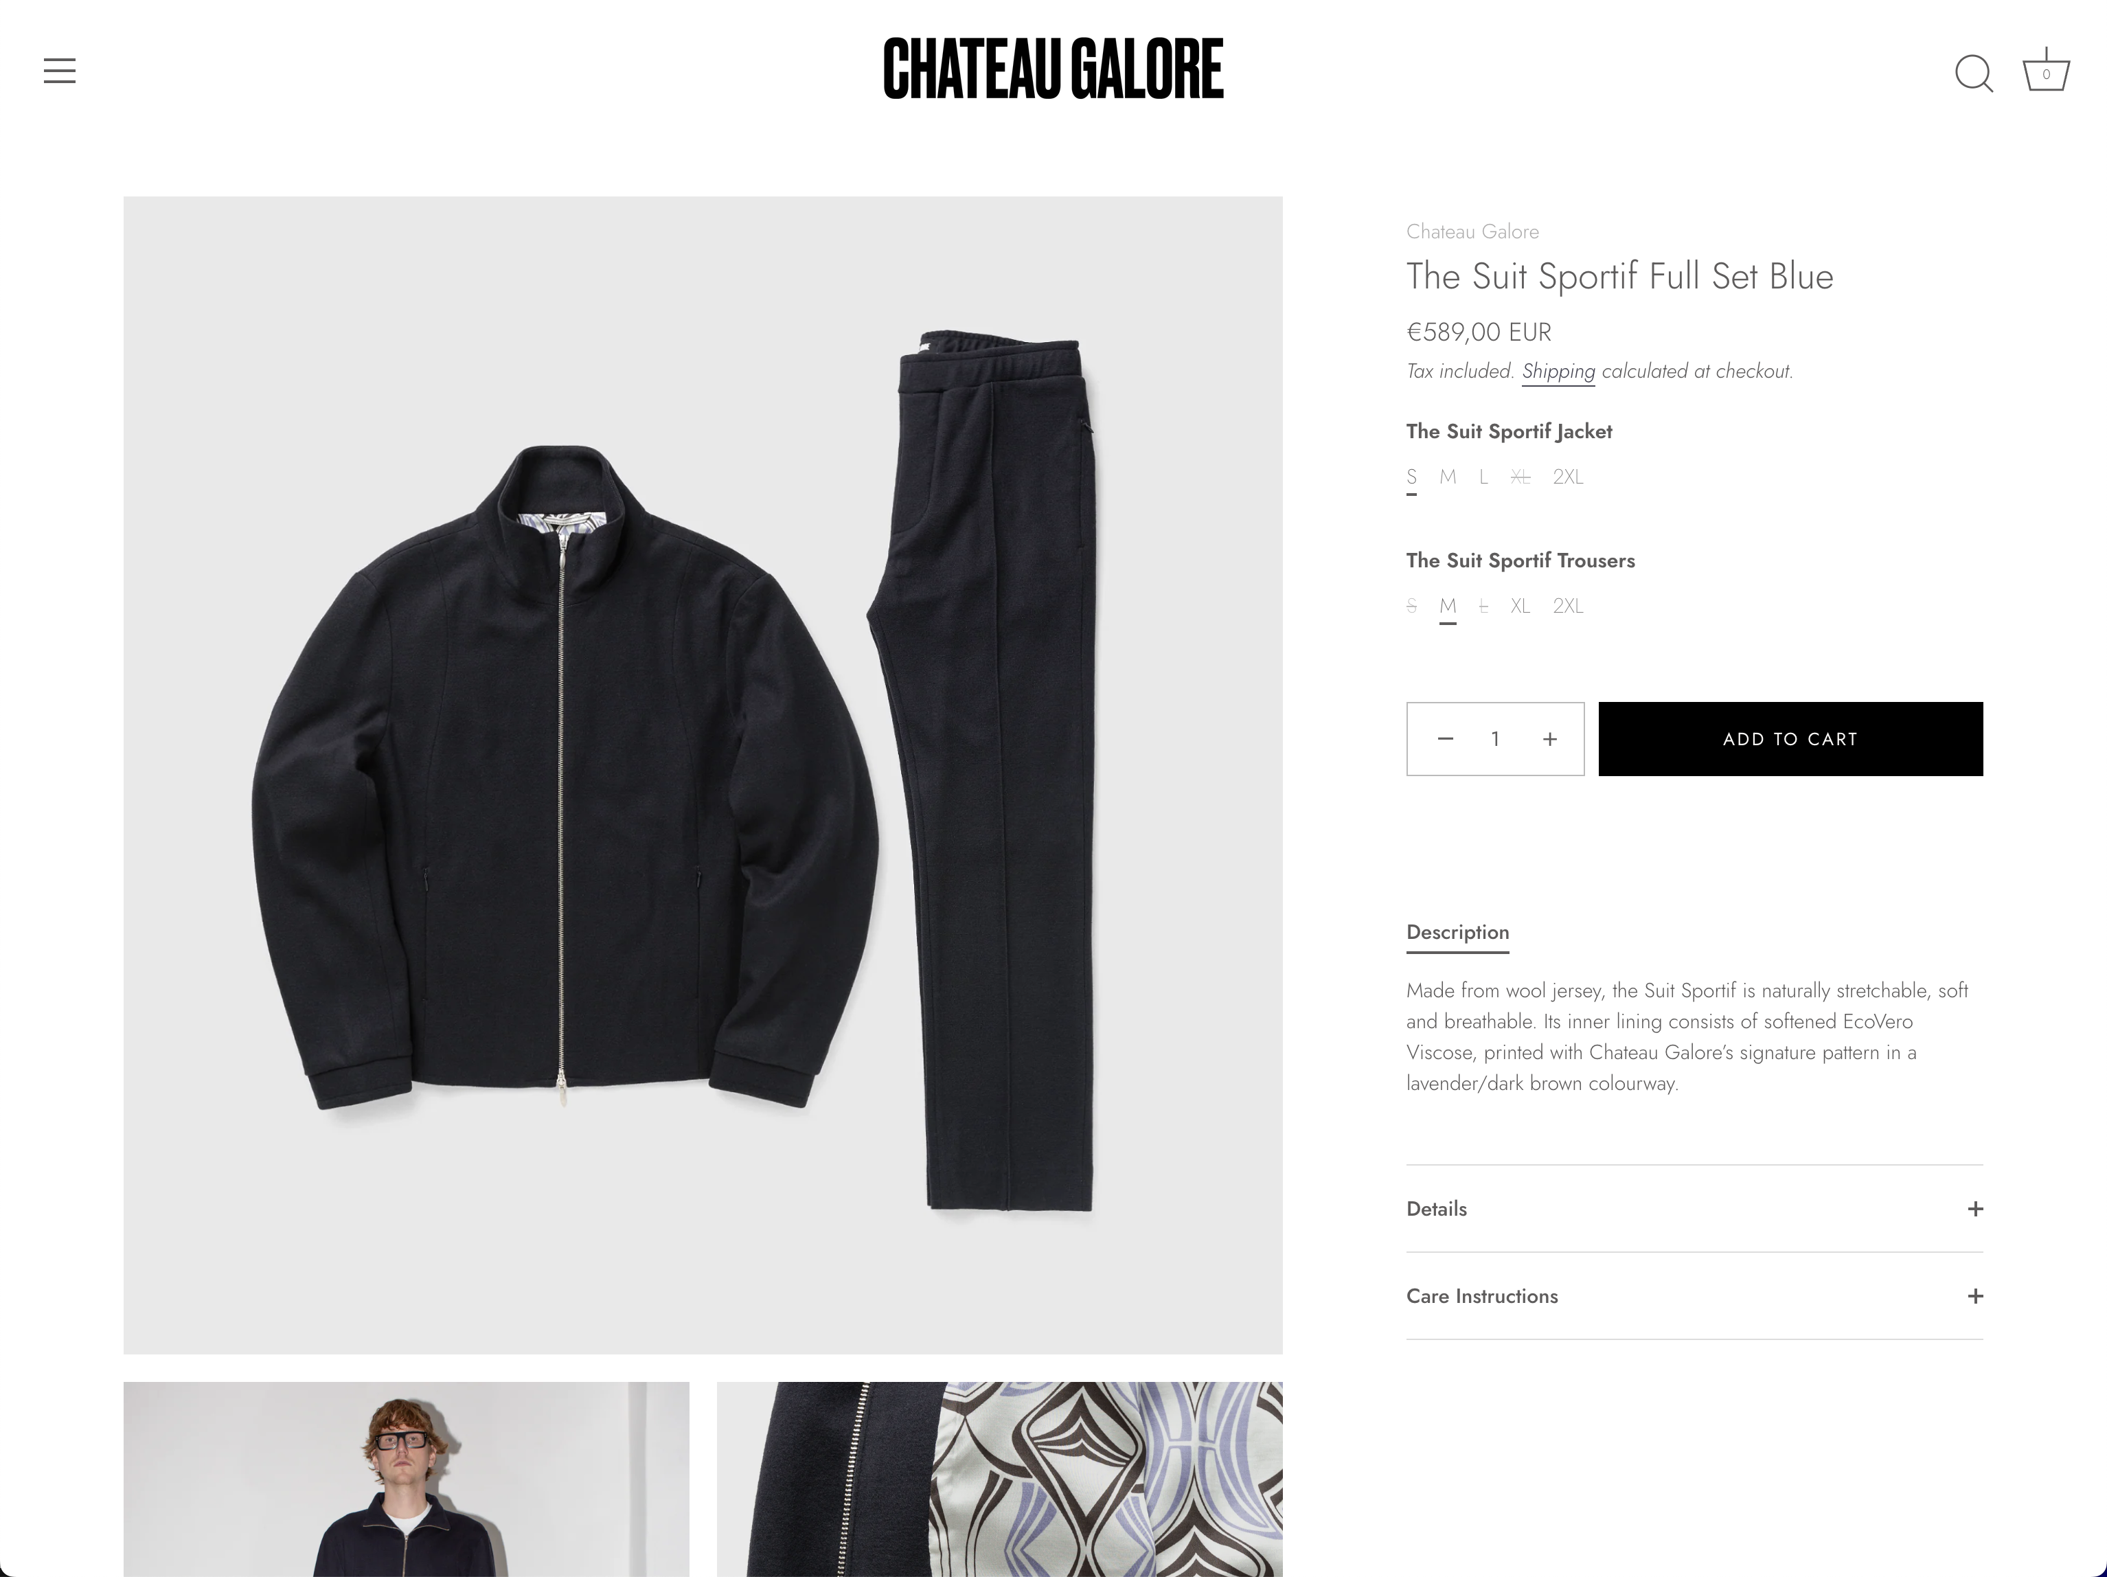This screenshot has width=2107, height=1577.
Task: Expand the Details section
Action: (1694, 1208)
